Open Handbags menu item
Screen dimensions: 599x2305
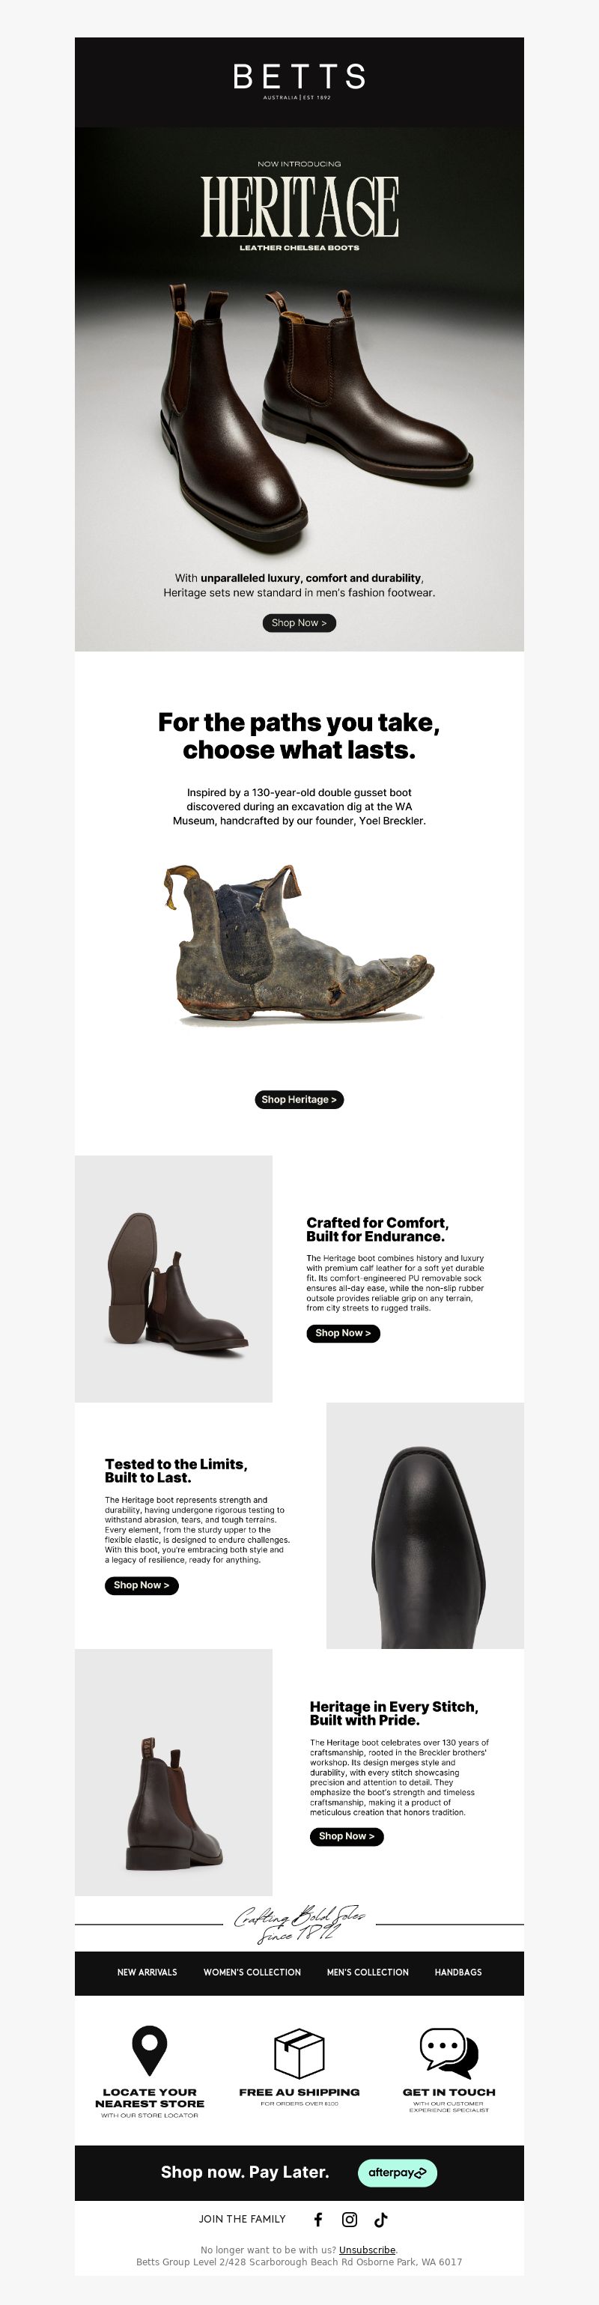457,1973
